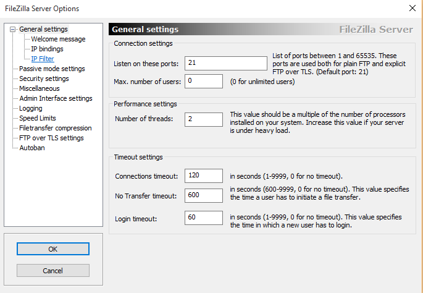Show the Logging options
This screenshot has height=293, width=423.
(x=31, y=108)
